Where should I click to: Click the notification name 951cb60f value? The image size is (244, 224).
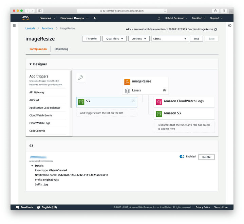click(x=83, y=175)
